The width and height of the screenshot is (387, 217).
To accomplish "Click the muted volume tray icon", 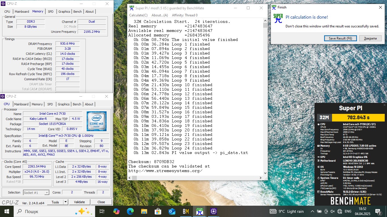I will 333,211.
